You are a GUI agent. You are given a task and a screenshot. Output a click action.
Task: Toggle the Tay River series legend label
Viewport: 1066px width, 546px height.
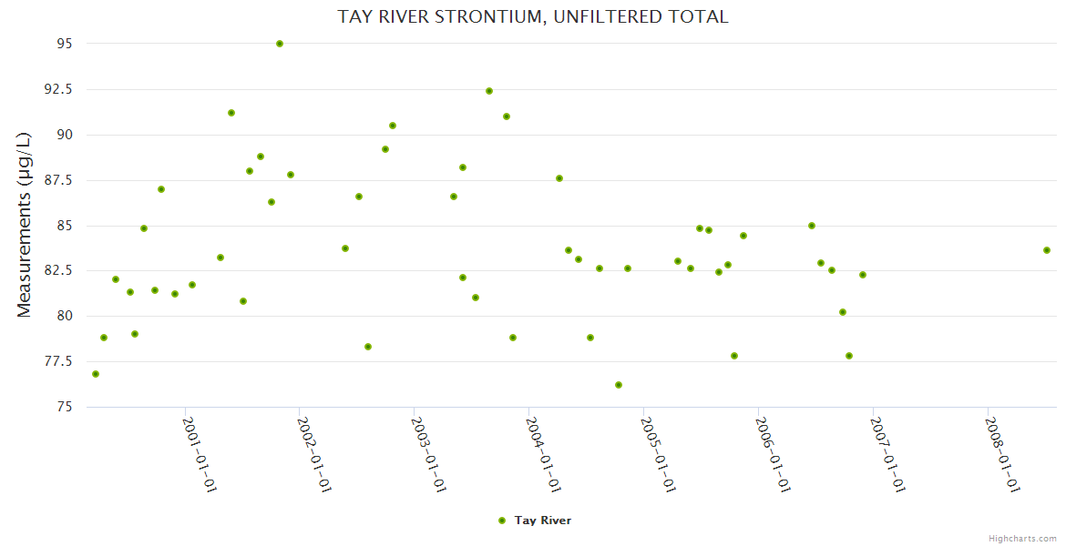(542, 521)
